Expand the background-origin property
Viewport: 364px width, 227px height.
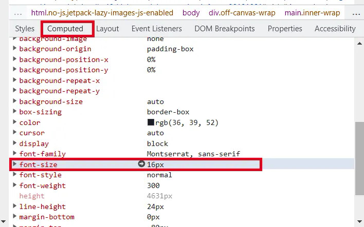[x=14, y=49]
